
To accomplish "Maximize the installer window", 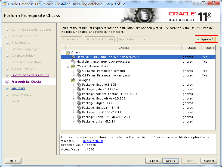I will pyautogui.click(x=203, y=3).
